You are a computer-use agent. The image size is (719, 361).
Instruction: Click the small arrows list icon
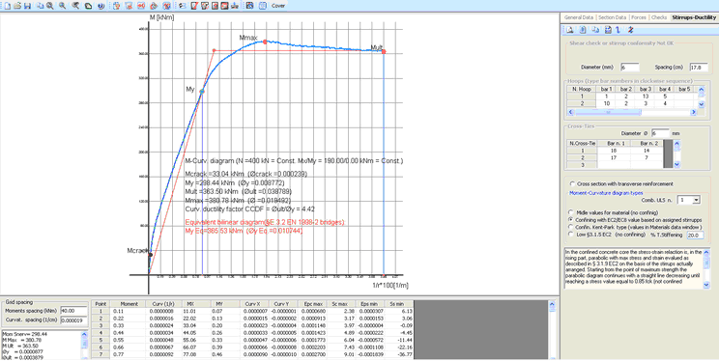coord(183,6)
